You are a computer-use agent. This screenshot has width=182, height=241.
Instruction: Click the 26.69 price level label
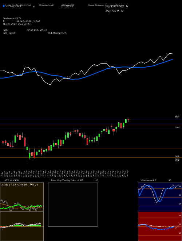(177, 127)
